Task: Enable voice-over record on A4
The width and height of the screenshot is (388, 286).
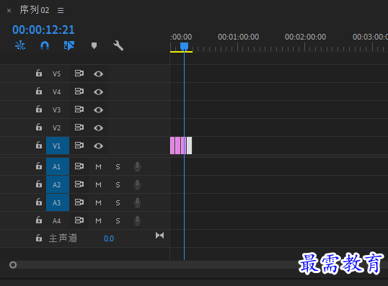Action: click(137, 220)
